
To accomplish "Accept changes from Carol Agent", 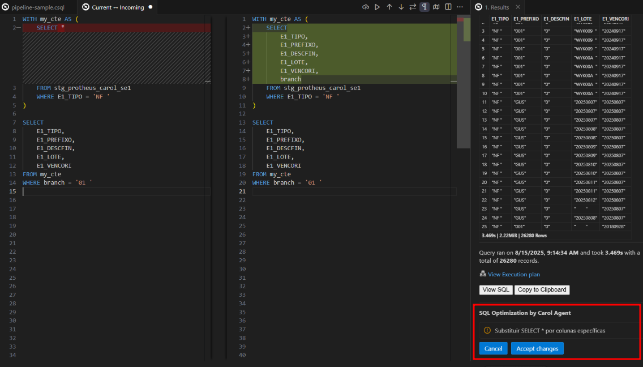I will pyautogui.click(x=537, y=348).
